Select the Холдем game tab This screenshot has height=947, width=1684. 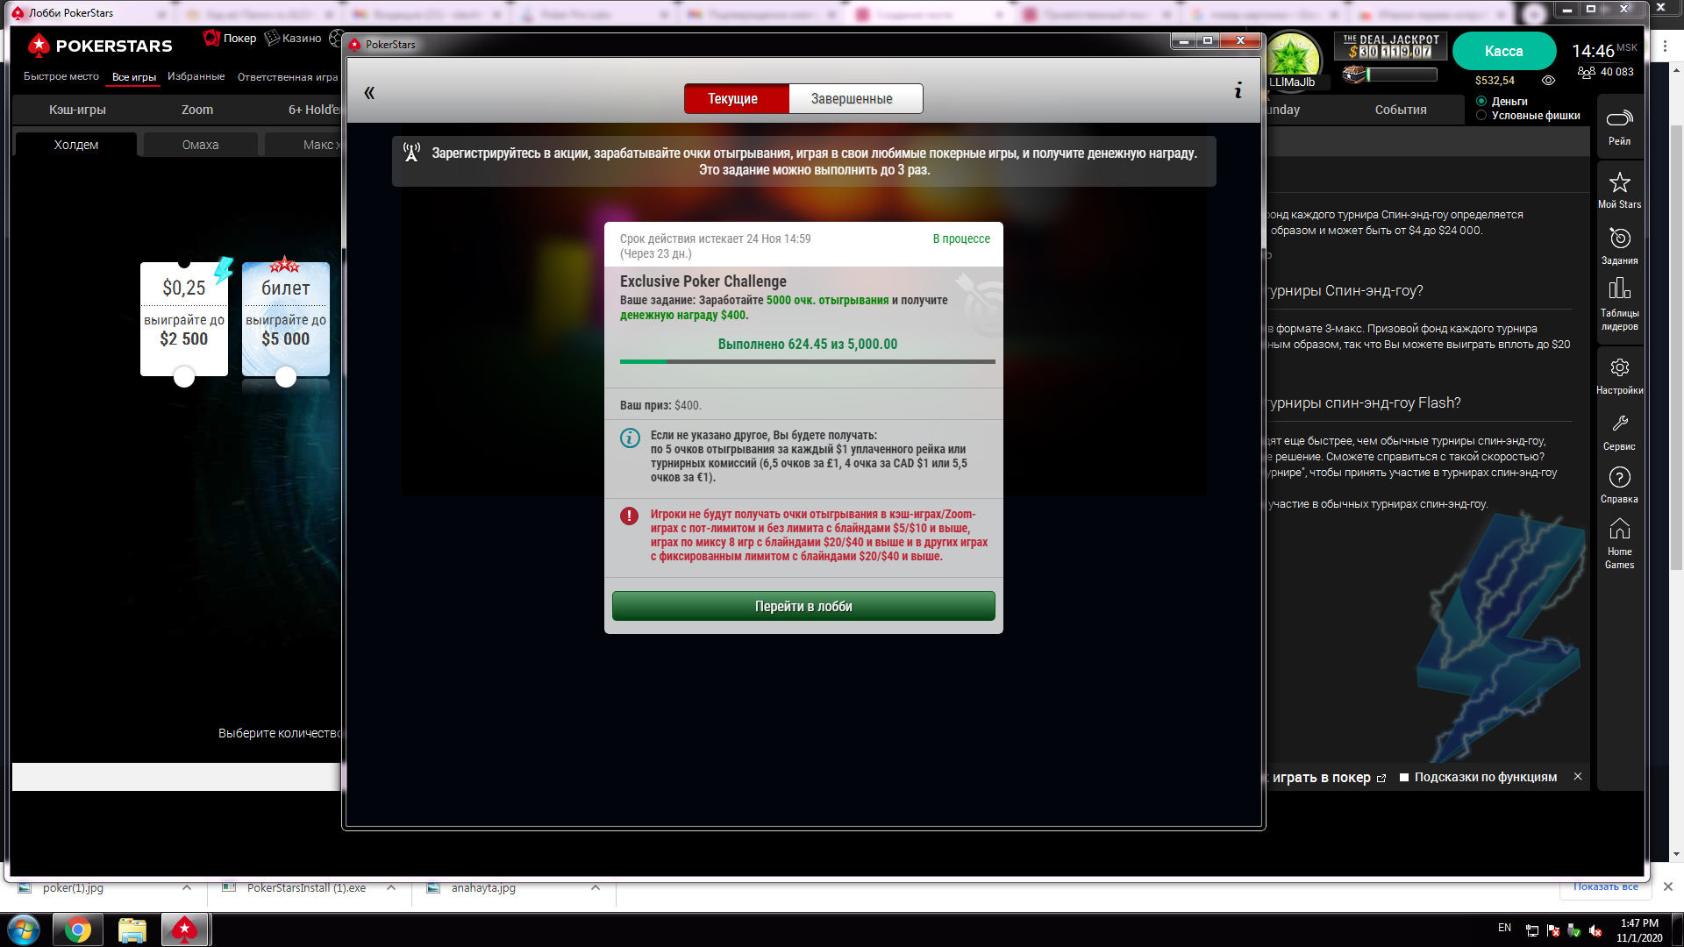(76, 145)
